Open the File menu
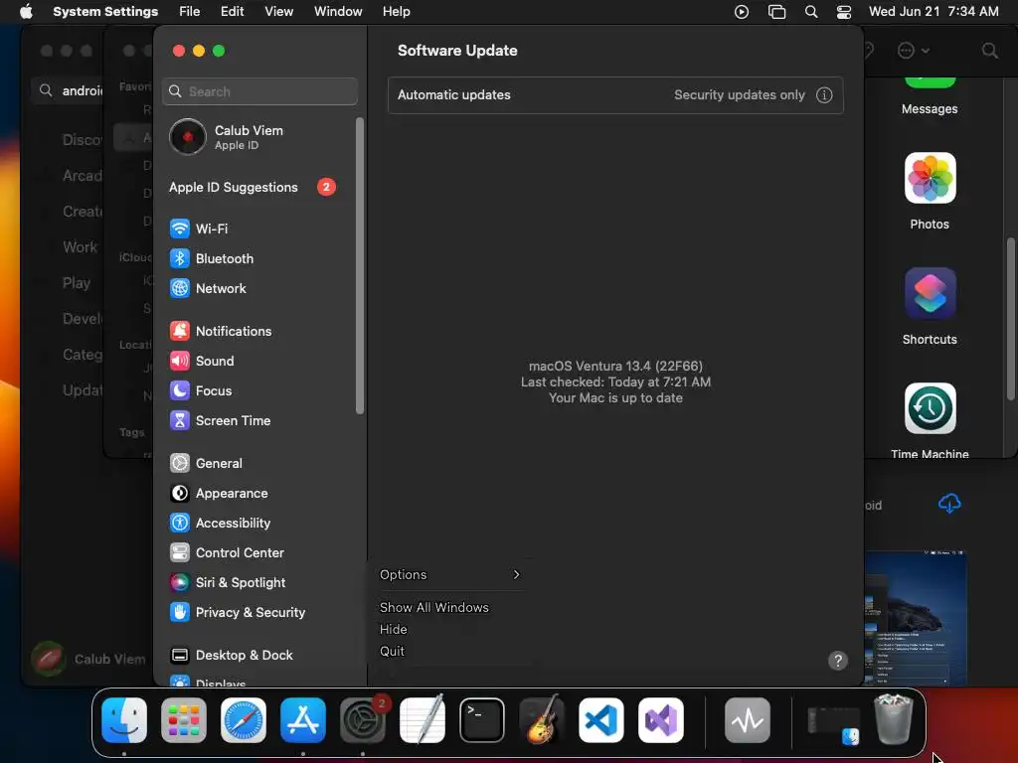Viewport: 1018px width, 763px height. 190,12
